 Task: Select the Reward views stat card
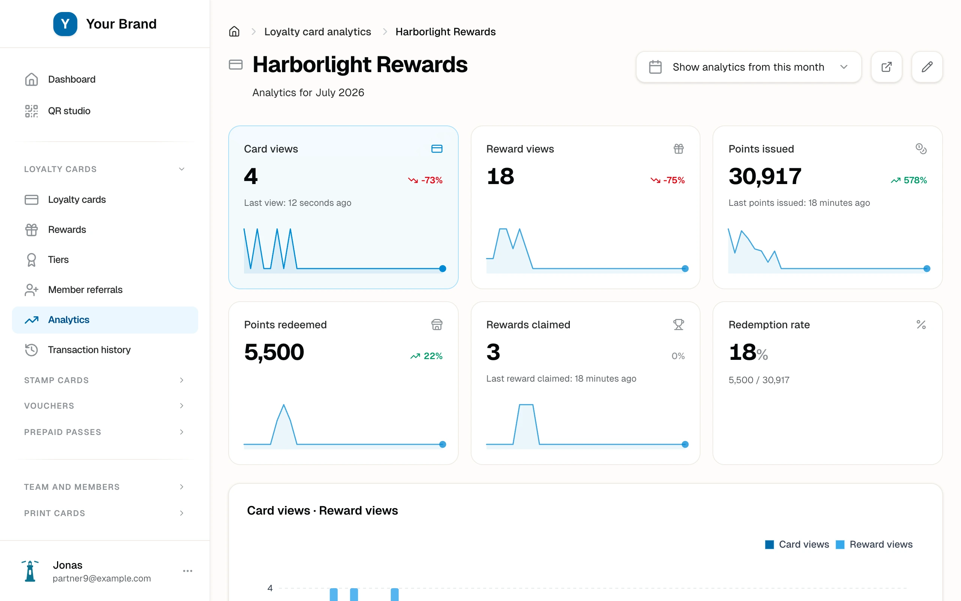tap(585, 207)
